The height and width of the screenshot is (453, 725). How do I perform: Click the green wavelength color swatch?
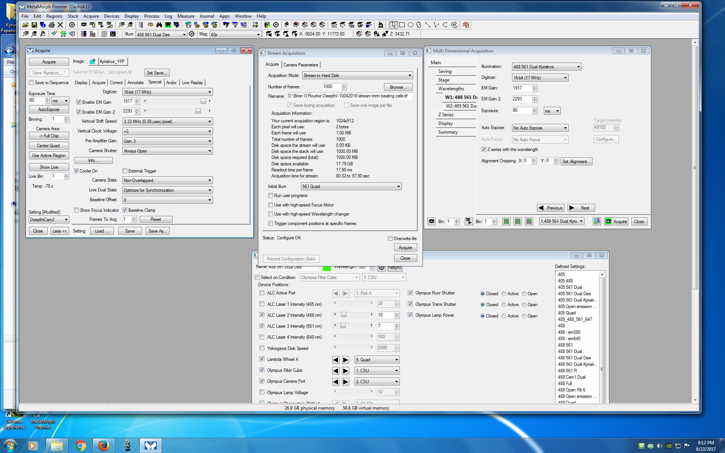(x=327, y=268)
